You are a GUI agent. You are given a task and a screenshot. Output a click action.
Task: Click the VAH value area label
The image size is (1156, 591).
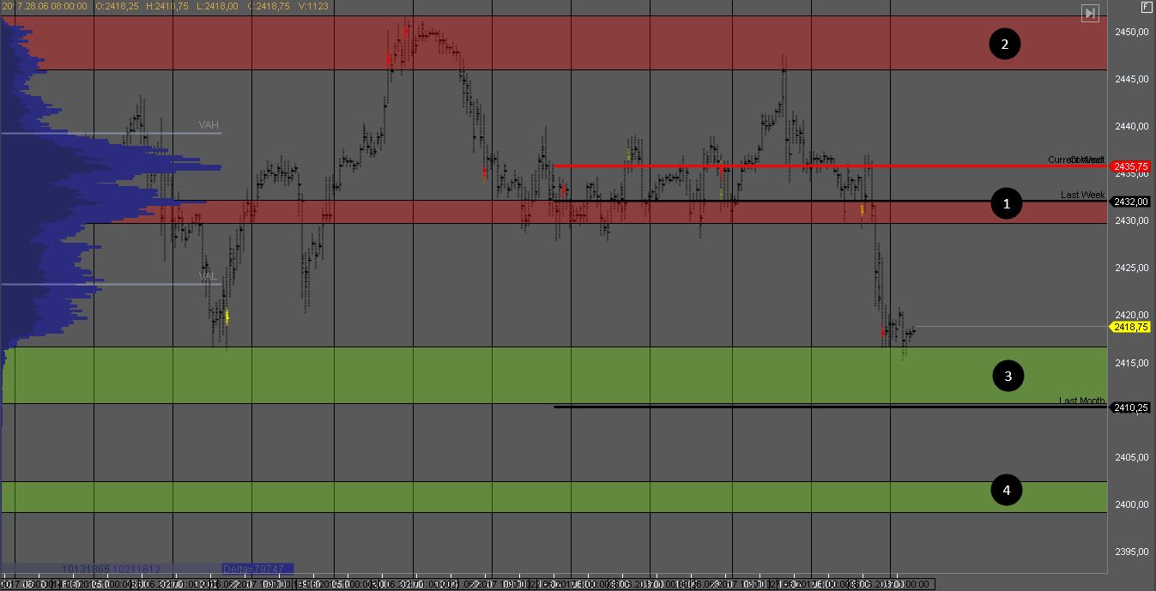tap(209, 125)
